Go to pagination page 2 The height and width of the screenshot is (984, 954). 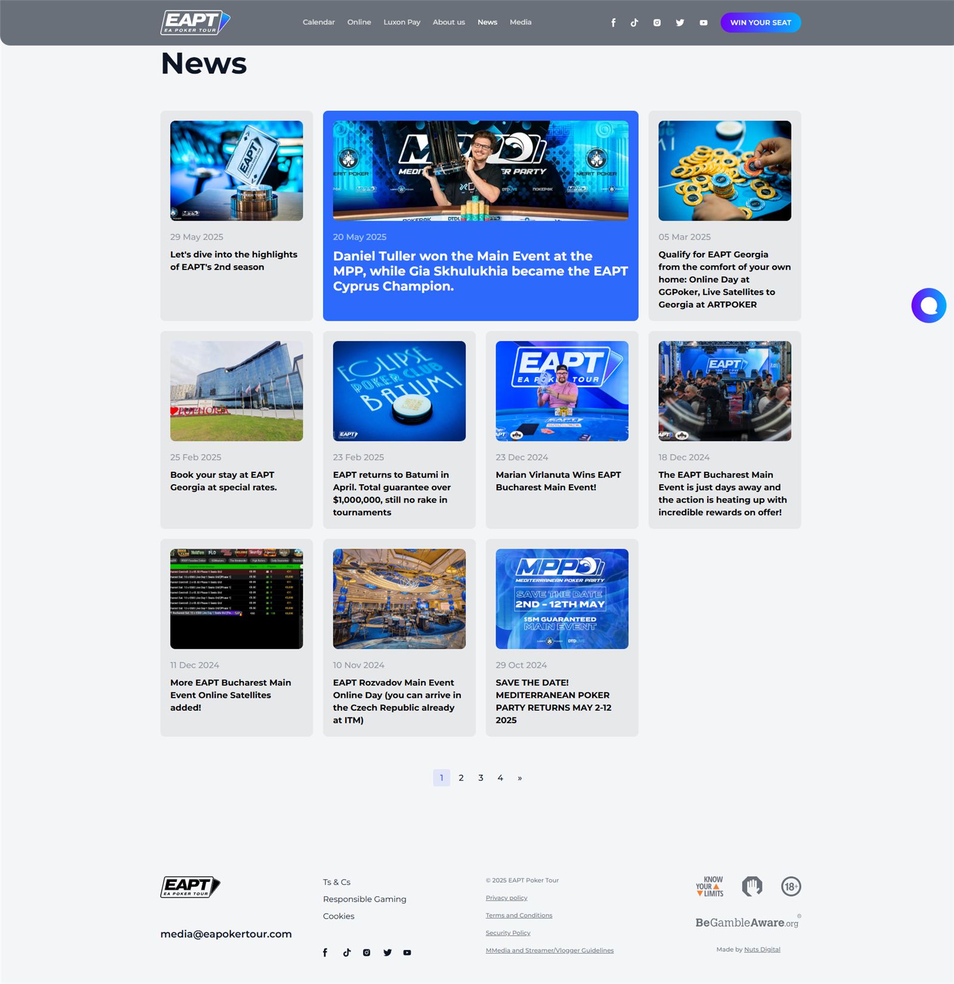coord(461,778)
